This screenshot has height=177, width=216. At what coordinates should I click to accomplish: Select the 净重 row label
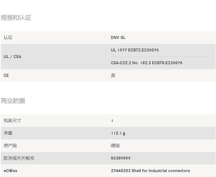(x=8, y=133)
